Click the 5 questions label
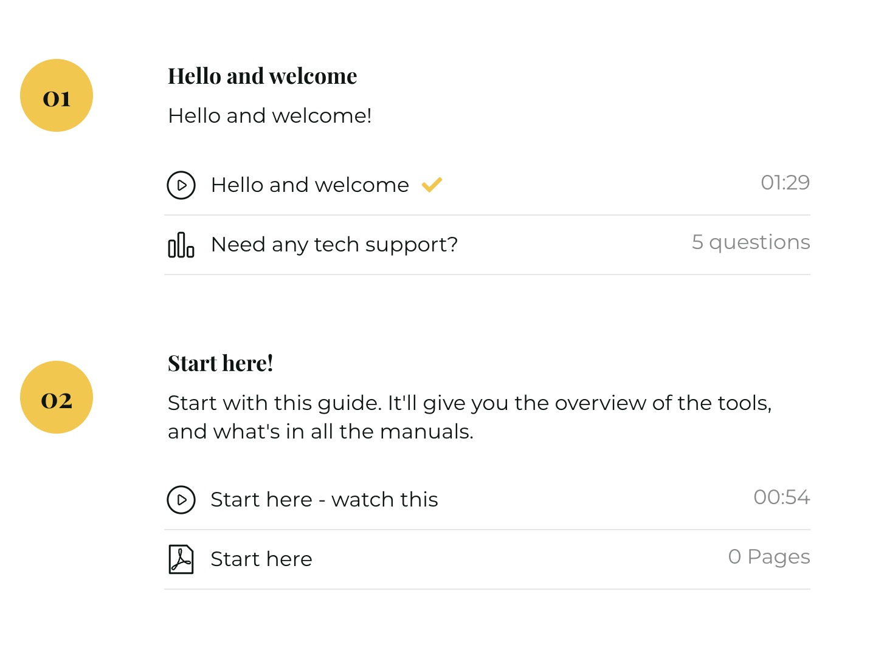Image resolution: width=884 pixels, height=645 pixels. 751,242
